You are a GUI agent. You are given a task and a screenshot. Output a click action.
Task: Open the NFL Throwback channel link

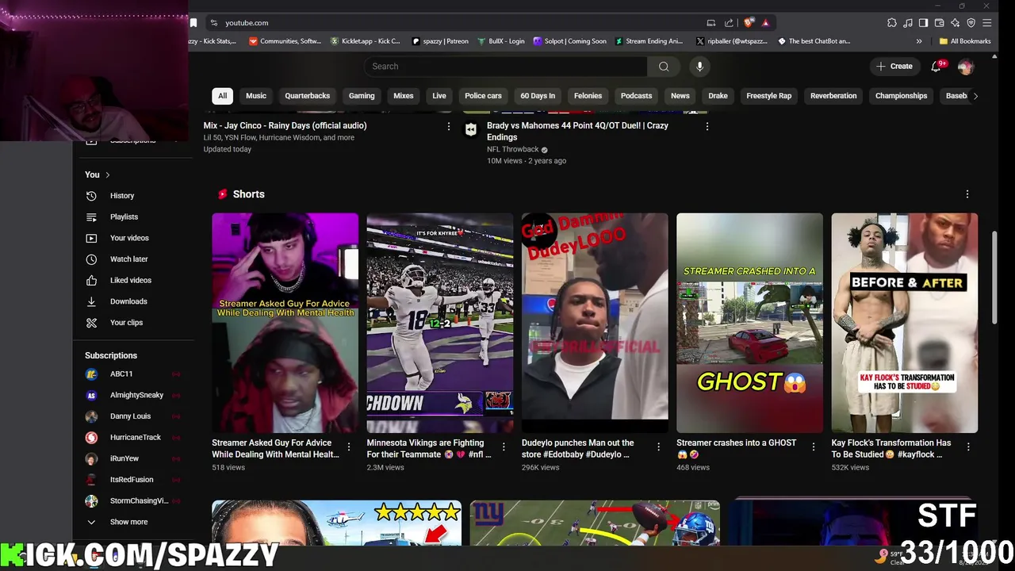(512, 149)
